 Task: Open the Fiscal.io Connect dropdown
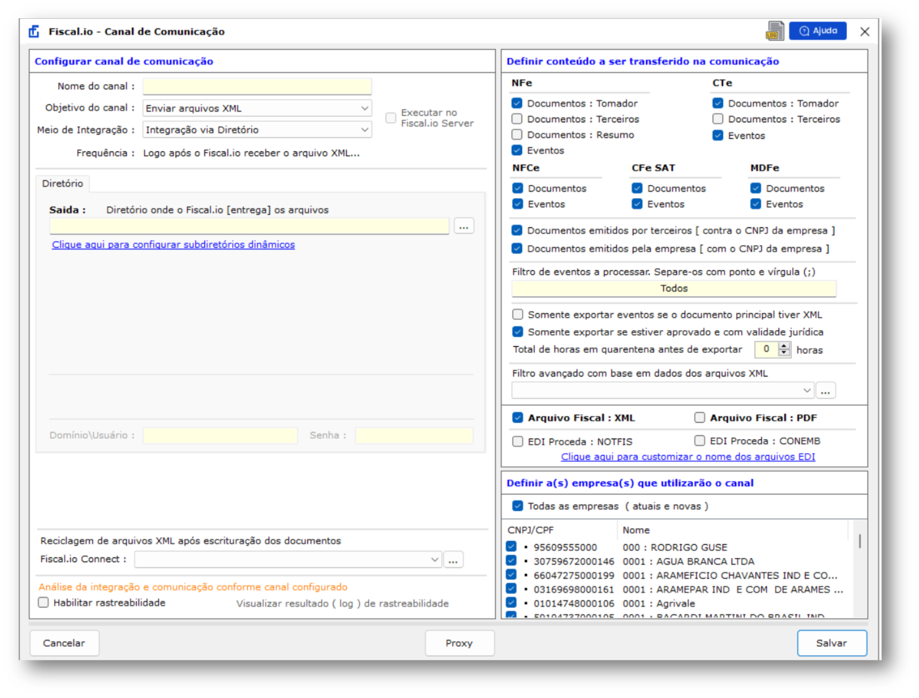tap(288, 559)
